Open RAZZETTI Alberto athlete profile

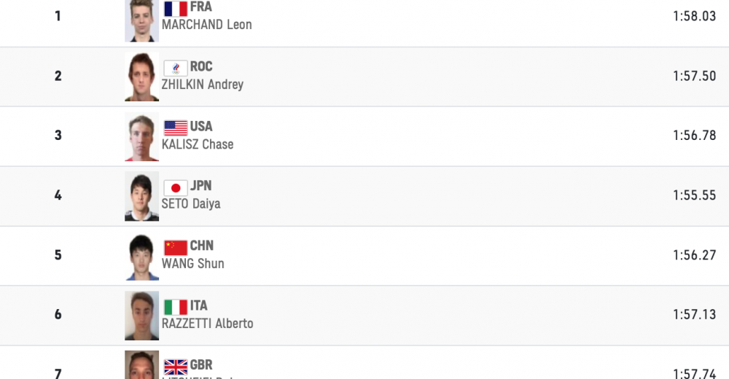click(207, 324)
